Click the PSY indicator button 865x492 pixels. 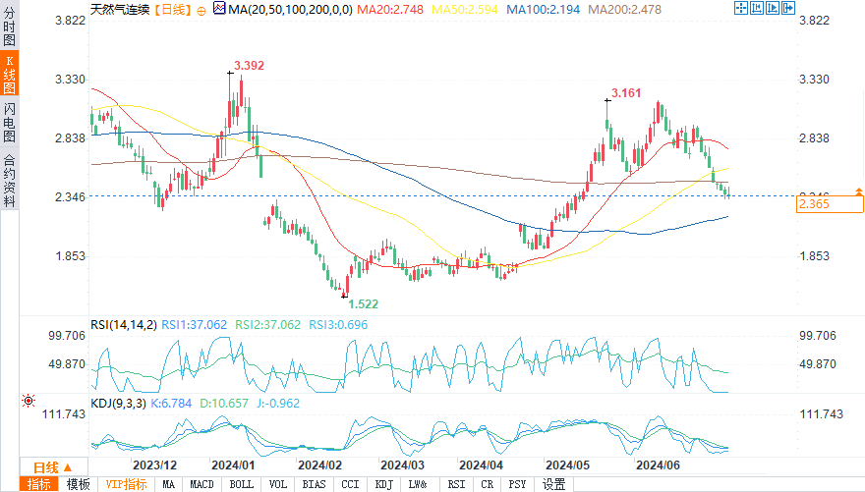[517, 484]
